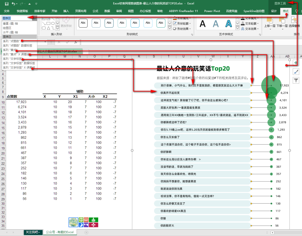Switch to the 页面布局 ribbon tab

click(x=81, y=11)
